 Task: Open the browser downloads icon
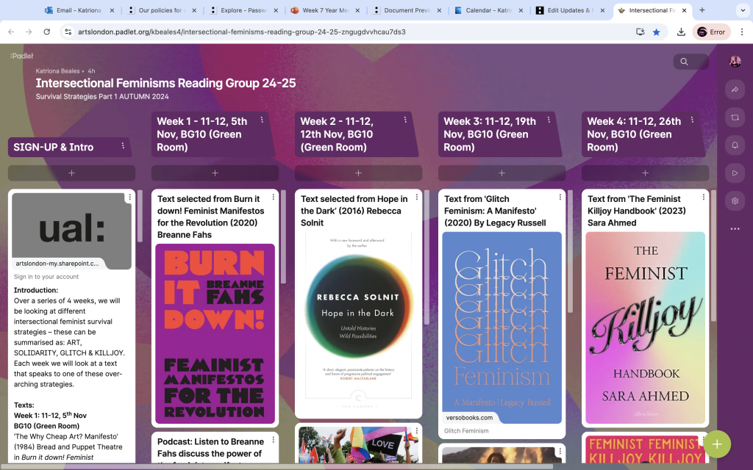pyautogui.click(x=681, y=32)
